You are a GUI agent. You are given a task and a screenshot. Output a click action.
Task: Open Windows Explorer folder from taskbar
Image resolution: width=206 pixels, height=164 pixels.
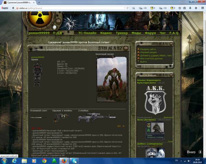coord(24,161)
